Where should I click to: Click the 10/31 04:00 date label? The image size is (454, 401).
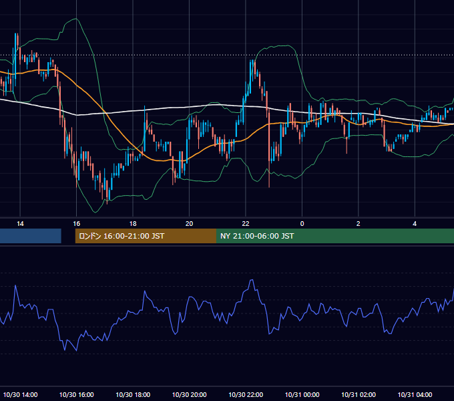click(x=415, y=394)
